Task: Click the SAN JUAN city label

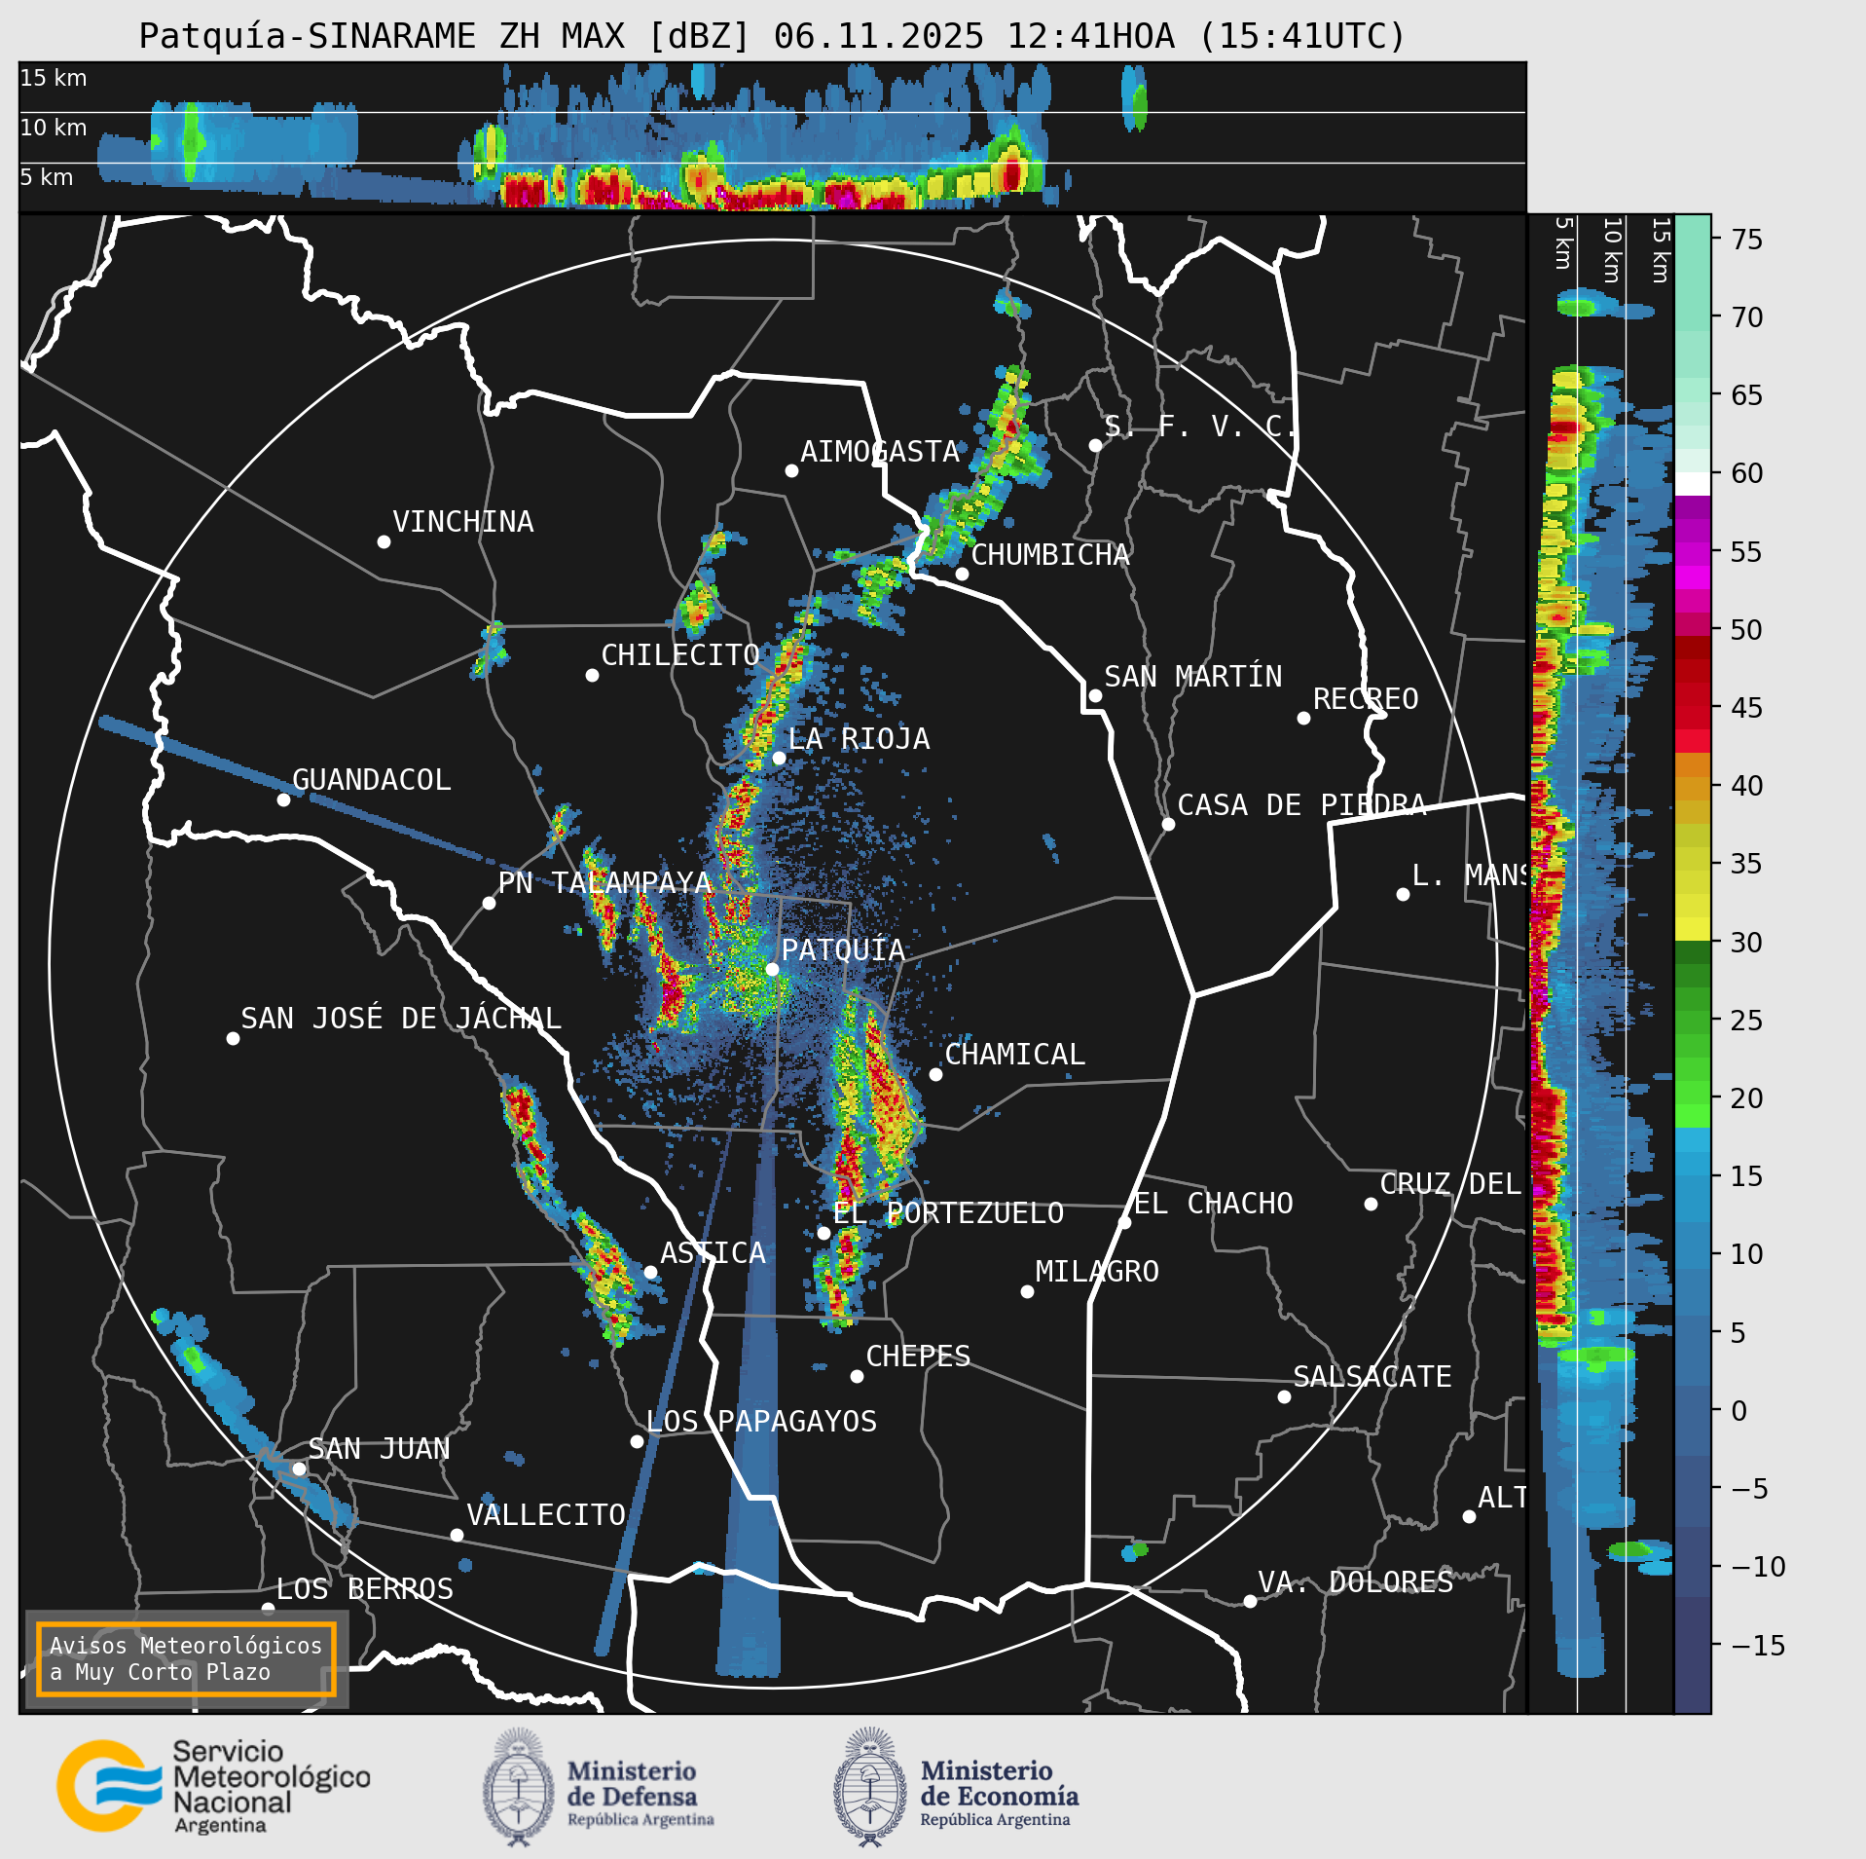Action: pyautogui.click(x=379, y=1449)
